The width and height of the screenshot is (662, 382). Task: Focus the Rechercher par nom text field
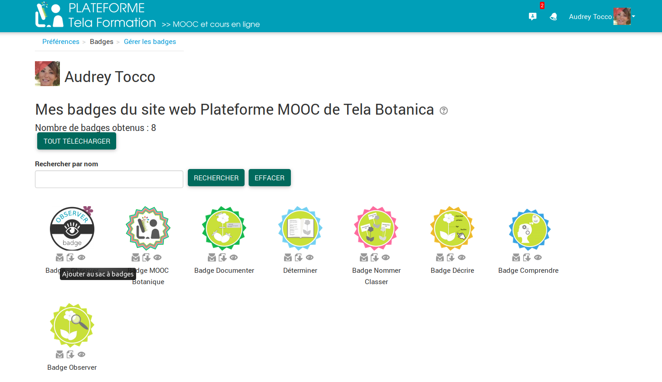point(109,179)
